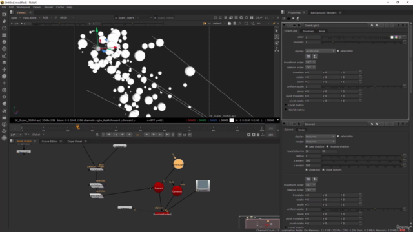Switch to the Curve Editor tab

coord(49,142)
